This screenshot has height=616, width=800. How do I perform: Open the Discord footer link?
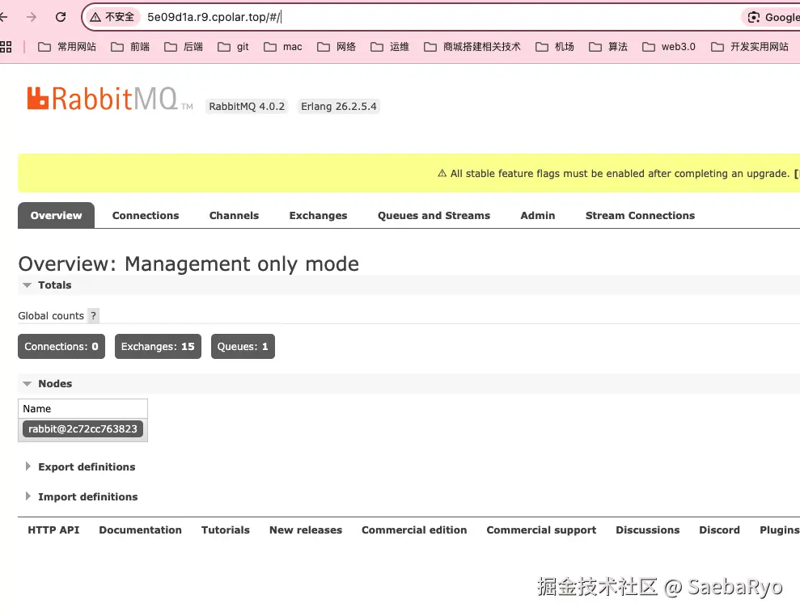[x=719, y=530]
